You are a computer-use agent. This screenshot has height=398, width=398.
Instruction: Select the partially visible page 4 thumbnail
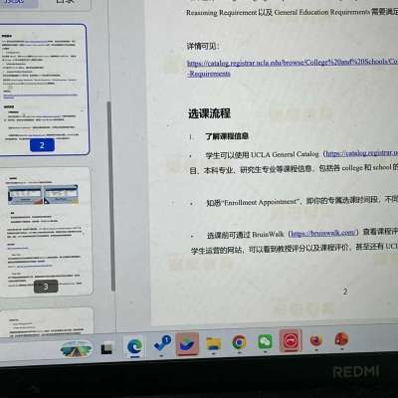point(47,321)
